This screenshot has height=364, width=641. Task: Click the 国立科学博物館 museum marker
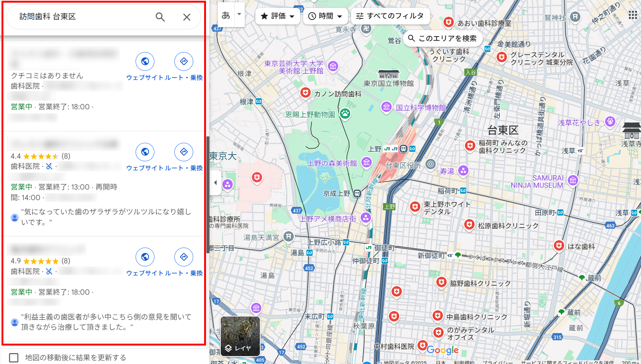386,107
